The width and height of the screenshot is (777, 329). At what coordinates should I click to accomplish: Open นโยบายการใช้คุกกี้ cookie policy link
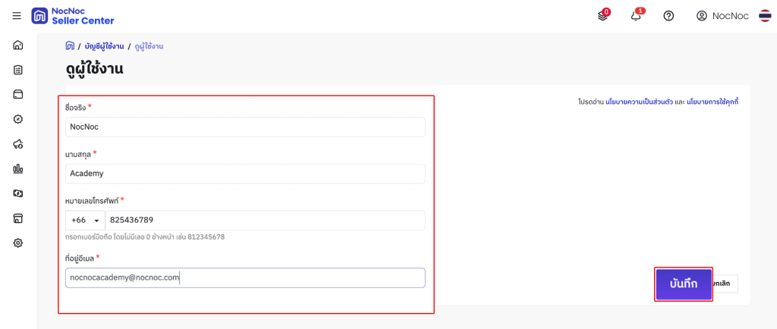(713, 101)
